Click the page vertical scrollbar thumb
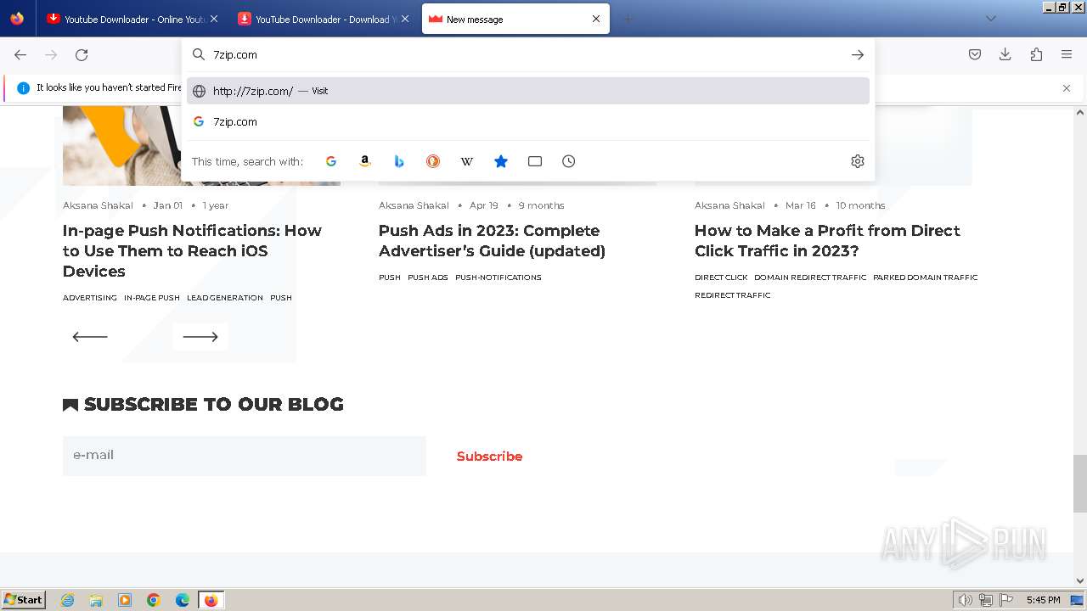This screenshot has height=611, width=1087. pyautogui.click(x=1080, y=484)
